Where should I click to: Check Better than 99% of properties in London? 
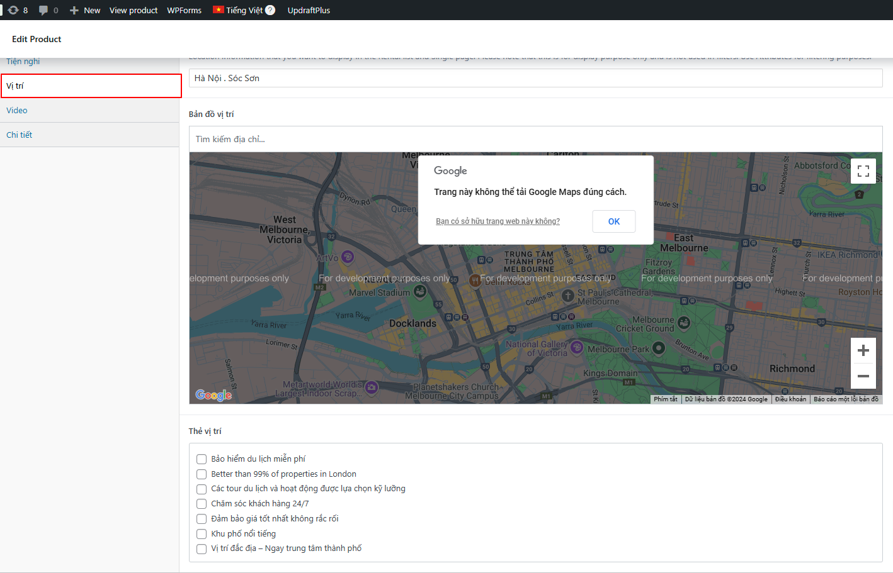click(x=202, y=474)
